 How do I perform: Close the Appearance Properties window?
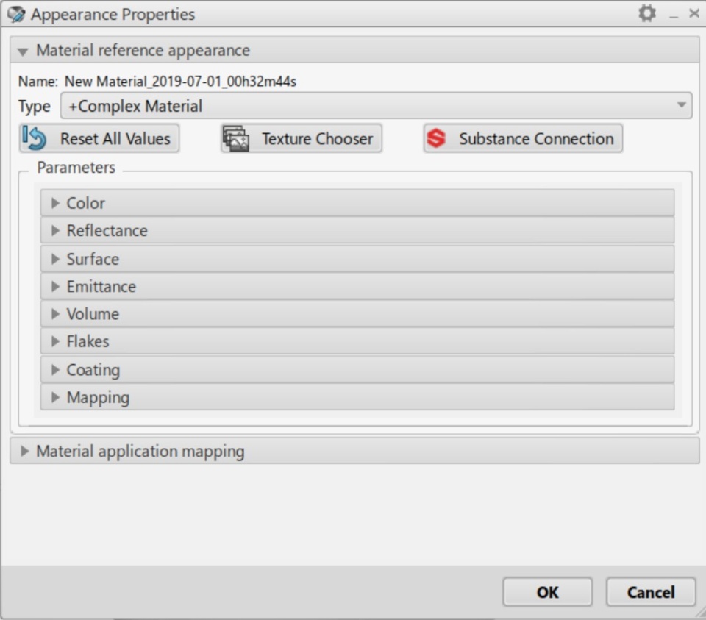pyautogui.click(x=693, y=13)
